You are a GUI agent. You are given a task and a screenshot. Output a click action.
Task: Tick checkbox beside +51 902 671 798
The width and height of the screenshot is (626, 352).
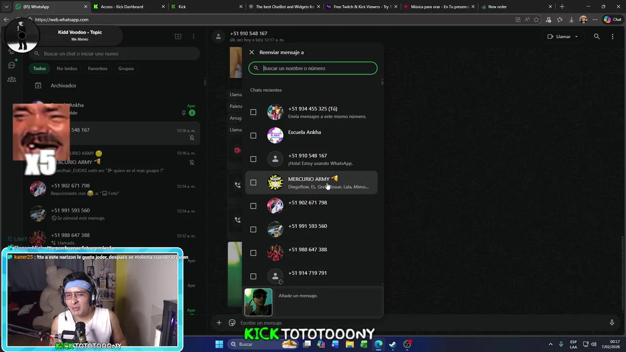pyautogui.click(x=253, y=206)
